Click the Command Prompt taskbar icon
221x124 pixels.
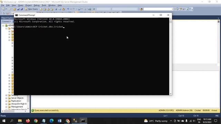83,121
